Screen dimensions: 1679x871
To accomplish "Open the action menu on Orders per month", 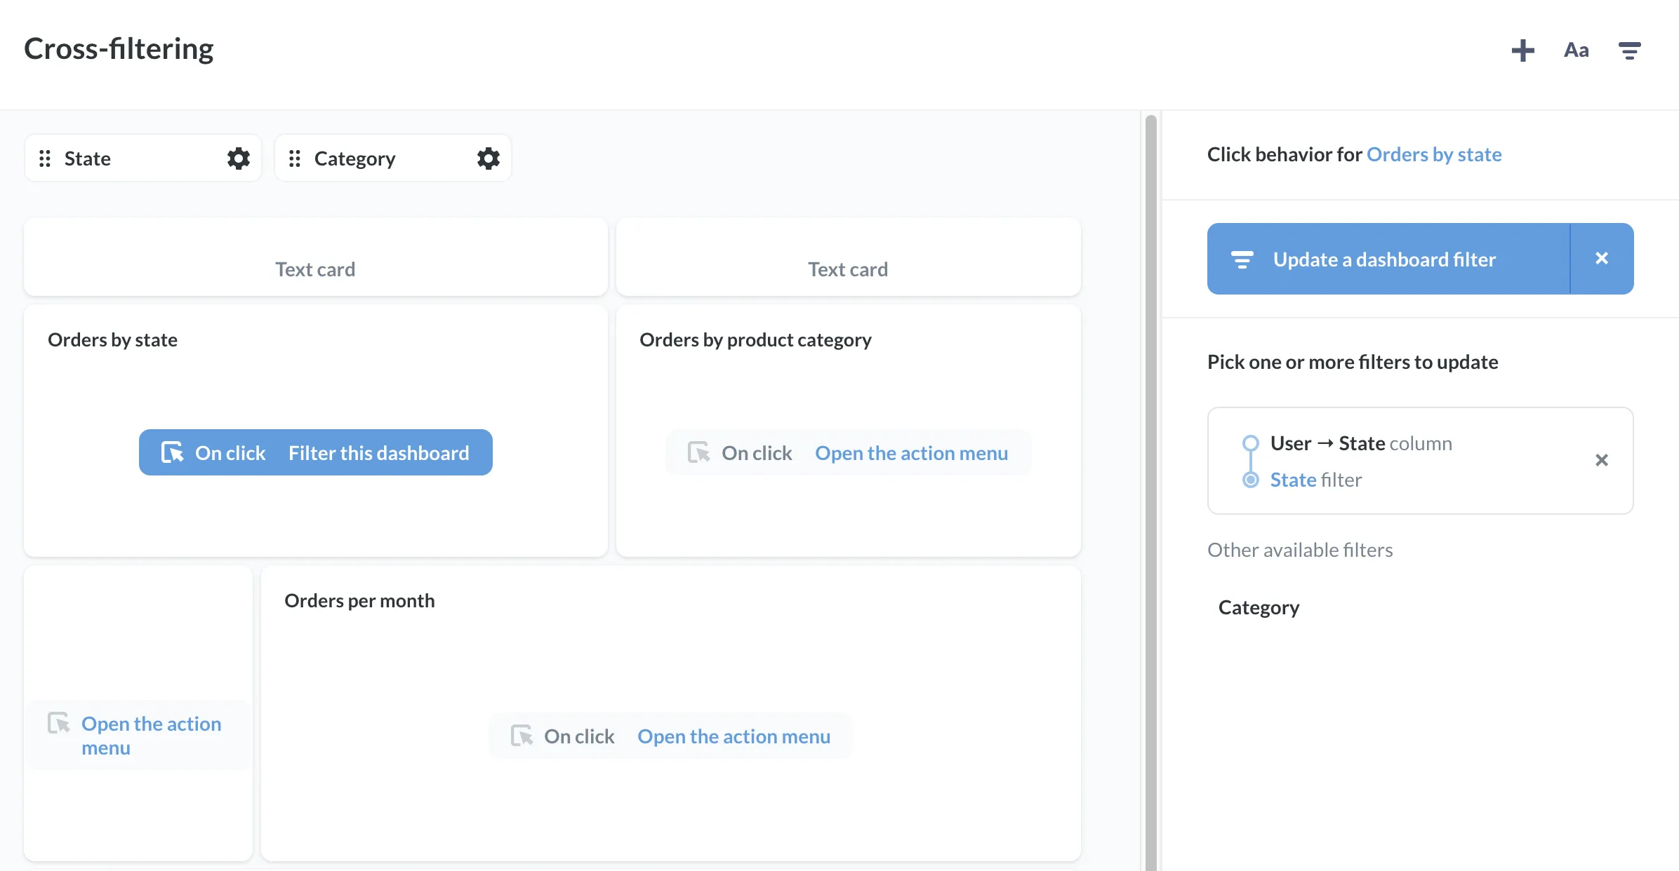I will pyautogui.click(x=734, y=736).
